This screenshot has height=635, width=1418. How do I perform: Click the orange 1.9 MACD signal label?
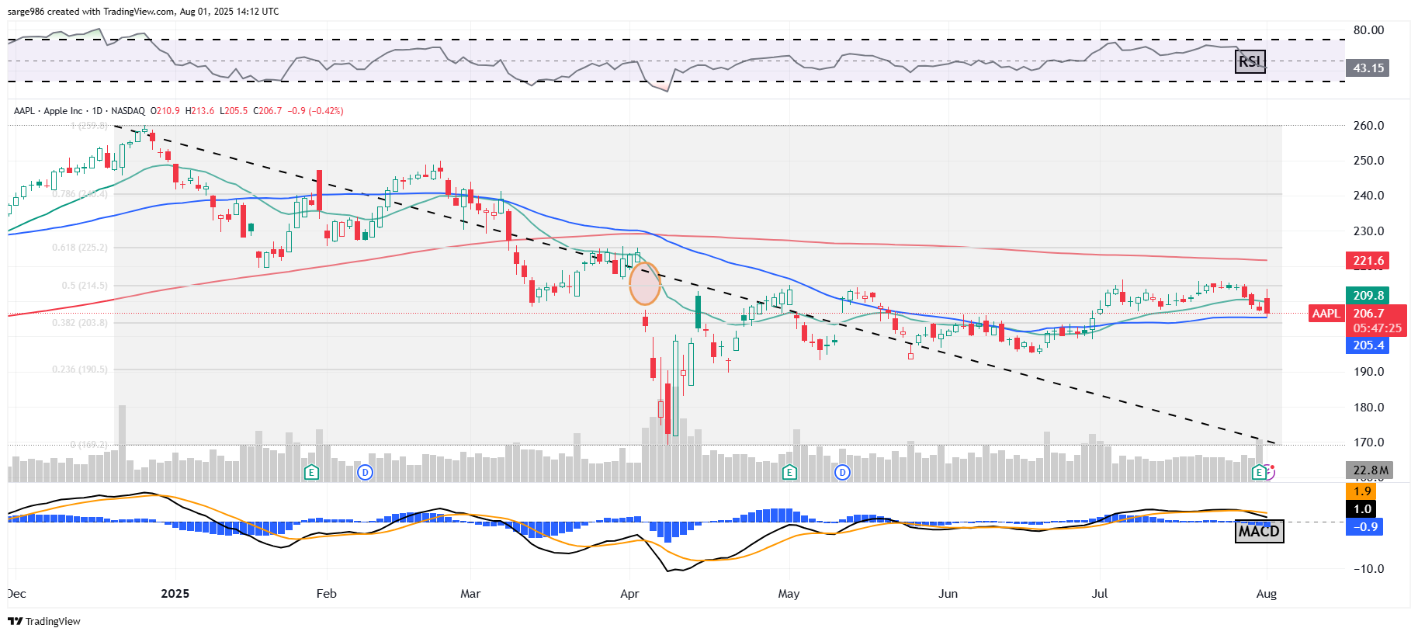point(1362,491)
